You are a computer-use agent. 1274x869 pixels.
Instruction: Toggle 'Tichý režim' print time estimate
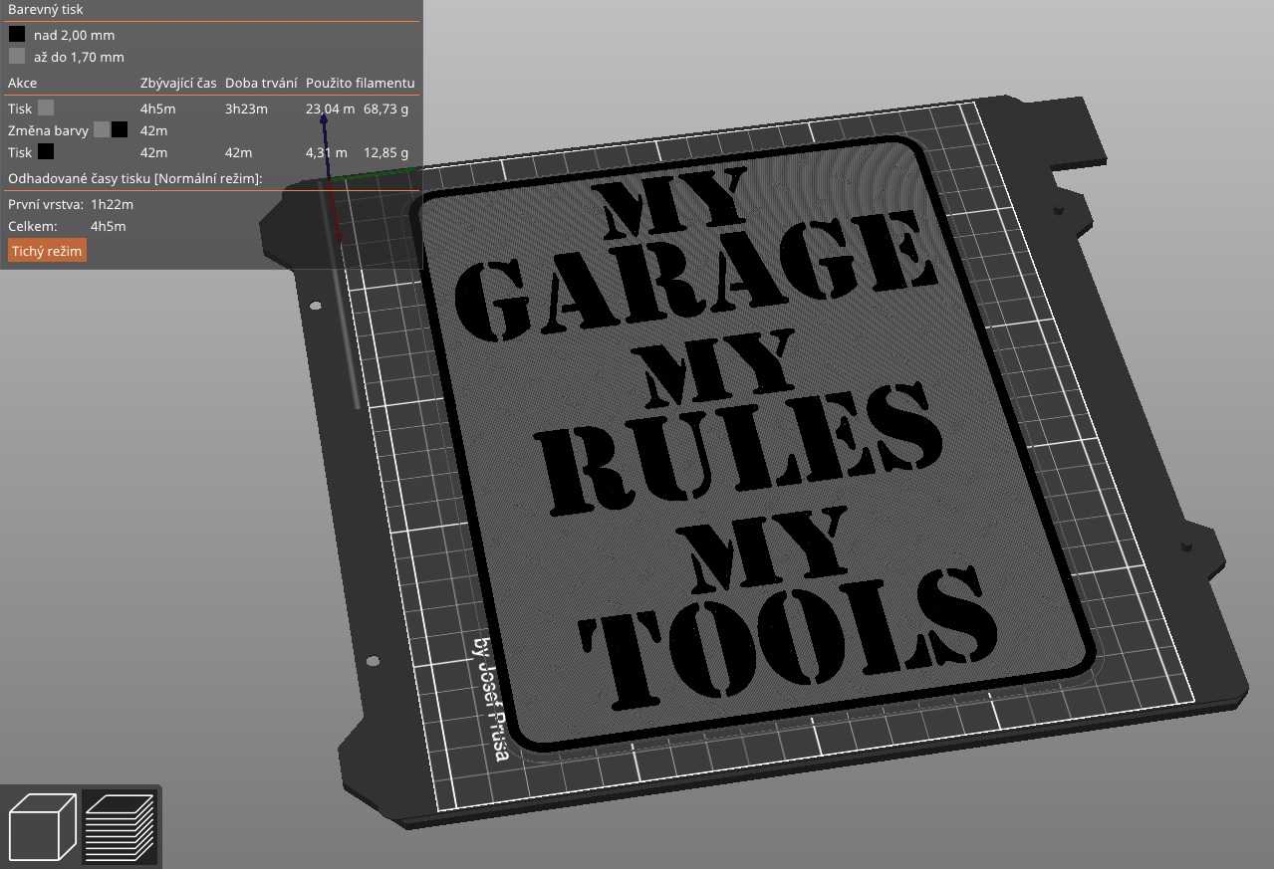46,251
